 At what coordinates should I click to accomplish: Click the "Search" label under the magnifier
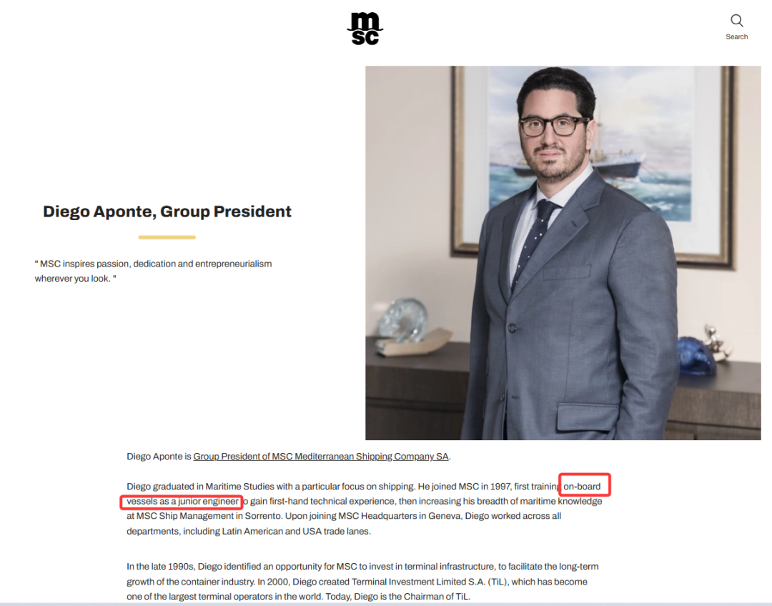(736, 37)
